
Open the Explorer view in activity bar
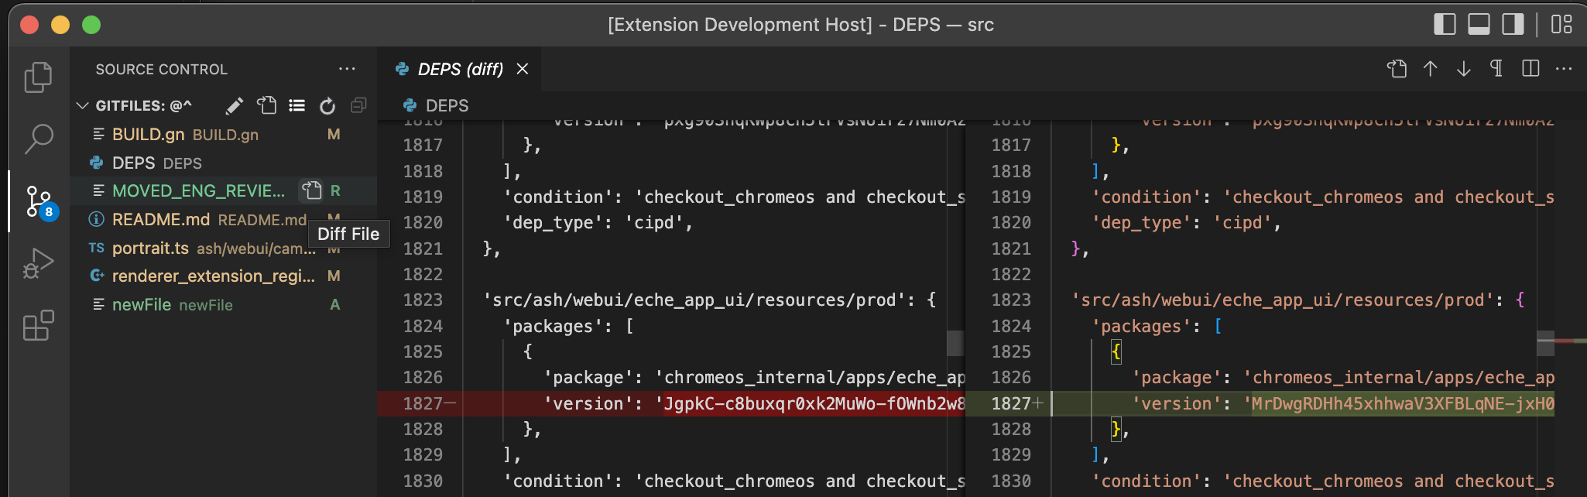[x=38, y=77]
